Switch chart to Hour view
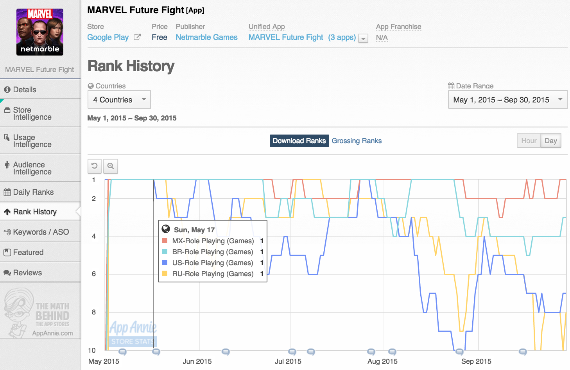570x370 pixels. pos(529,141)
